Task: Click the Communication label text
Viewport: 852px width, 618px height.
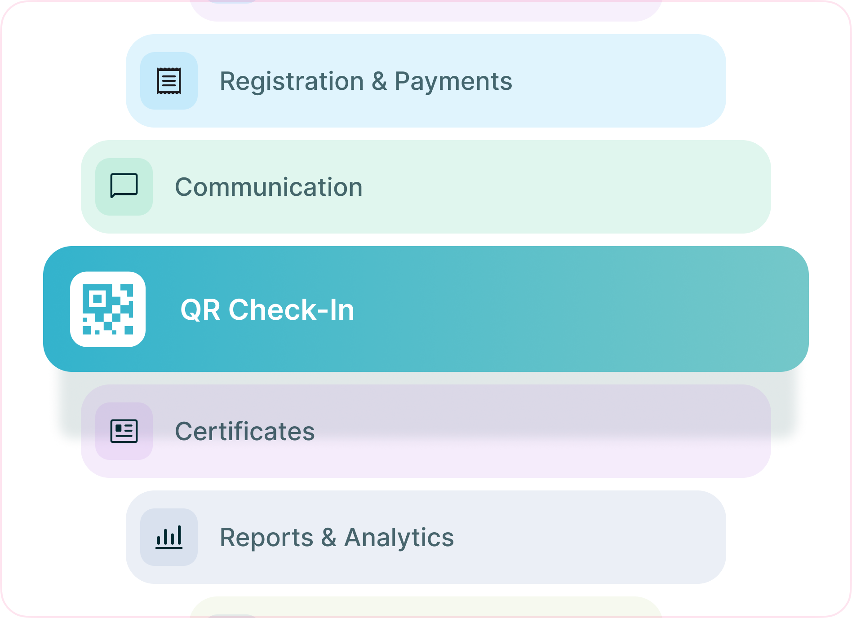Action: click(x=269, y=187)
